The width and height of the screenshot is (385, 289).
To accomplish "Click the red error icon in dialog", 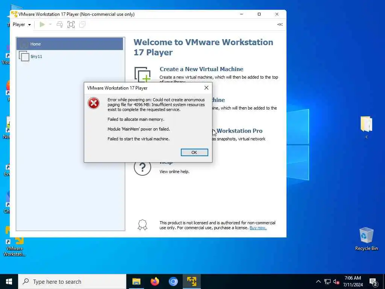I will (x=94, y=103).
